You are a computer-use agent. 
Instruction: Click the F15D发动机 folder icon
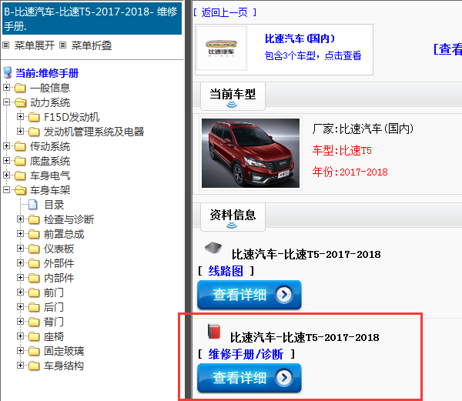pyautogui.click(x=34, y=117)
